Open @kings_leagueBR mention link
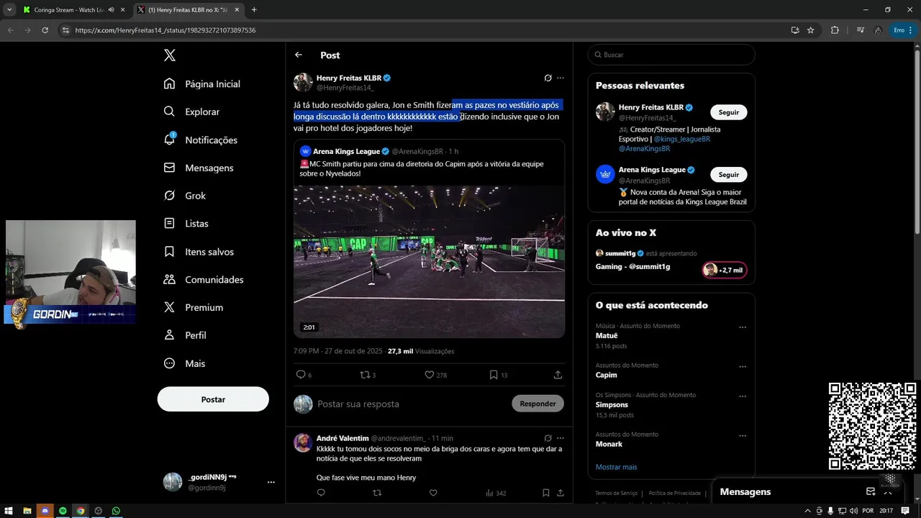The image size is (921, 518). pyautogui.click(x=681, y=139)
